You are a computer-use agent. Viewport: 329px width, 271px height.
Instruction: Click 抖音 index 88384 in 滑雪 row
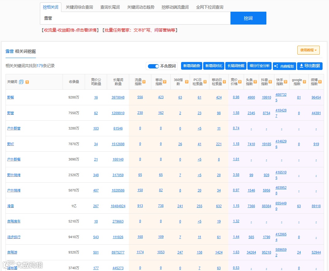click(x=266, y=206)
